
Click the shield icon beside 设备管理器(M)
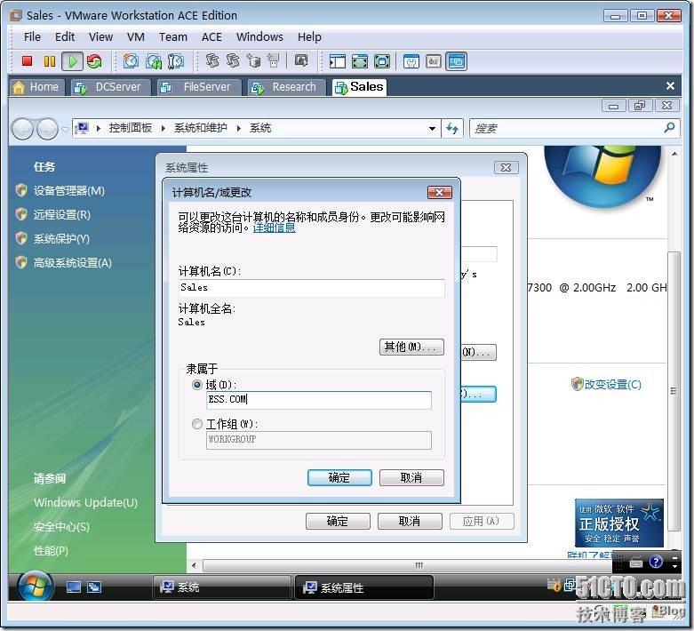(21, 190)
